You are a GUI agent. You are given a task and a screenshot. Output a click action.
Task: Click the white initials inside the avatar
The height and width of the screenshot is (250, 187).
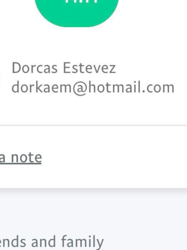coord(81,1)
